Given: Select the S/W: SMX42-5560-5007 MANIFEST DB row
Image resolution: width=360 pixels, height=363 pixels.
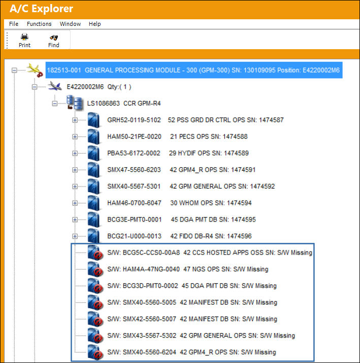Looking at the screenshot, I should point(192,319).
